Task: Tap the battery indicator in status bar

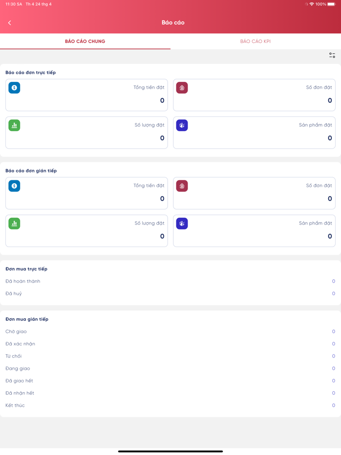Action: click(331, 4)
